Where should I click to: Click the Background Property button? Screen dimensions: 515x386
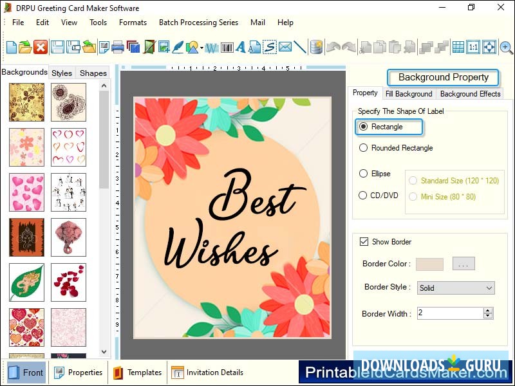click(443, 77)
